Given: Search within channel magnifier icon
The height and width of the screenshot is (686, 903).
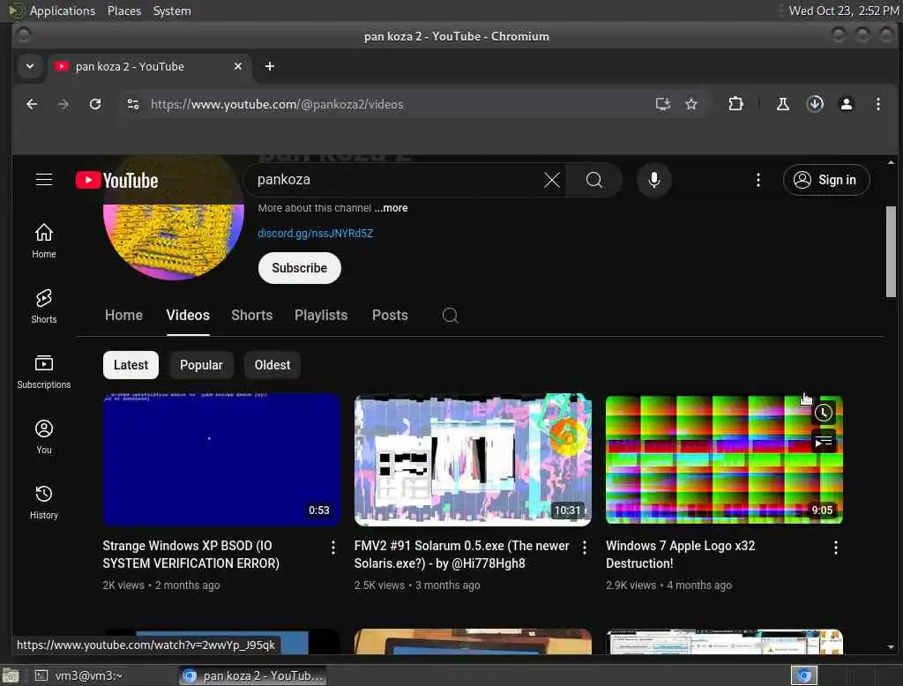Looking at the screenshot, I should click(451, 315).
